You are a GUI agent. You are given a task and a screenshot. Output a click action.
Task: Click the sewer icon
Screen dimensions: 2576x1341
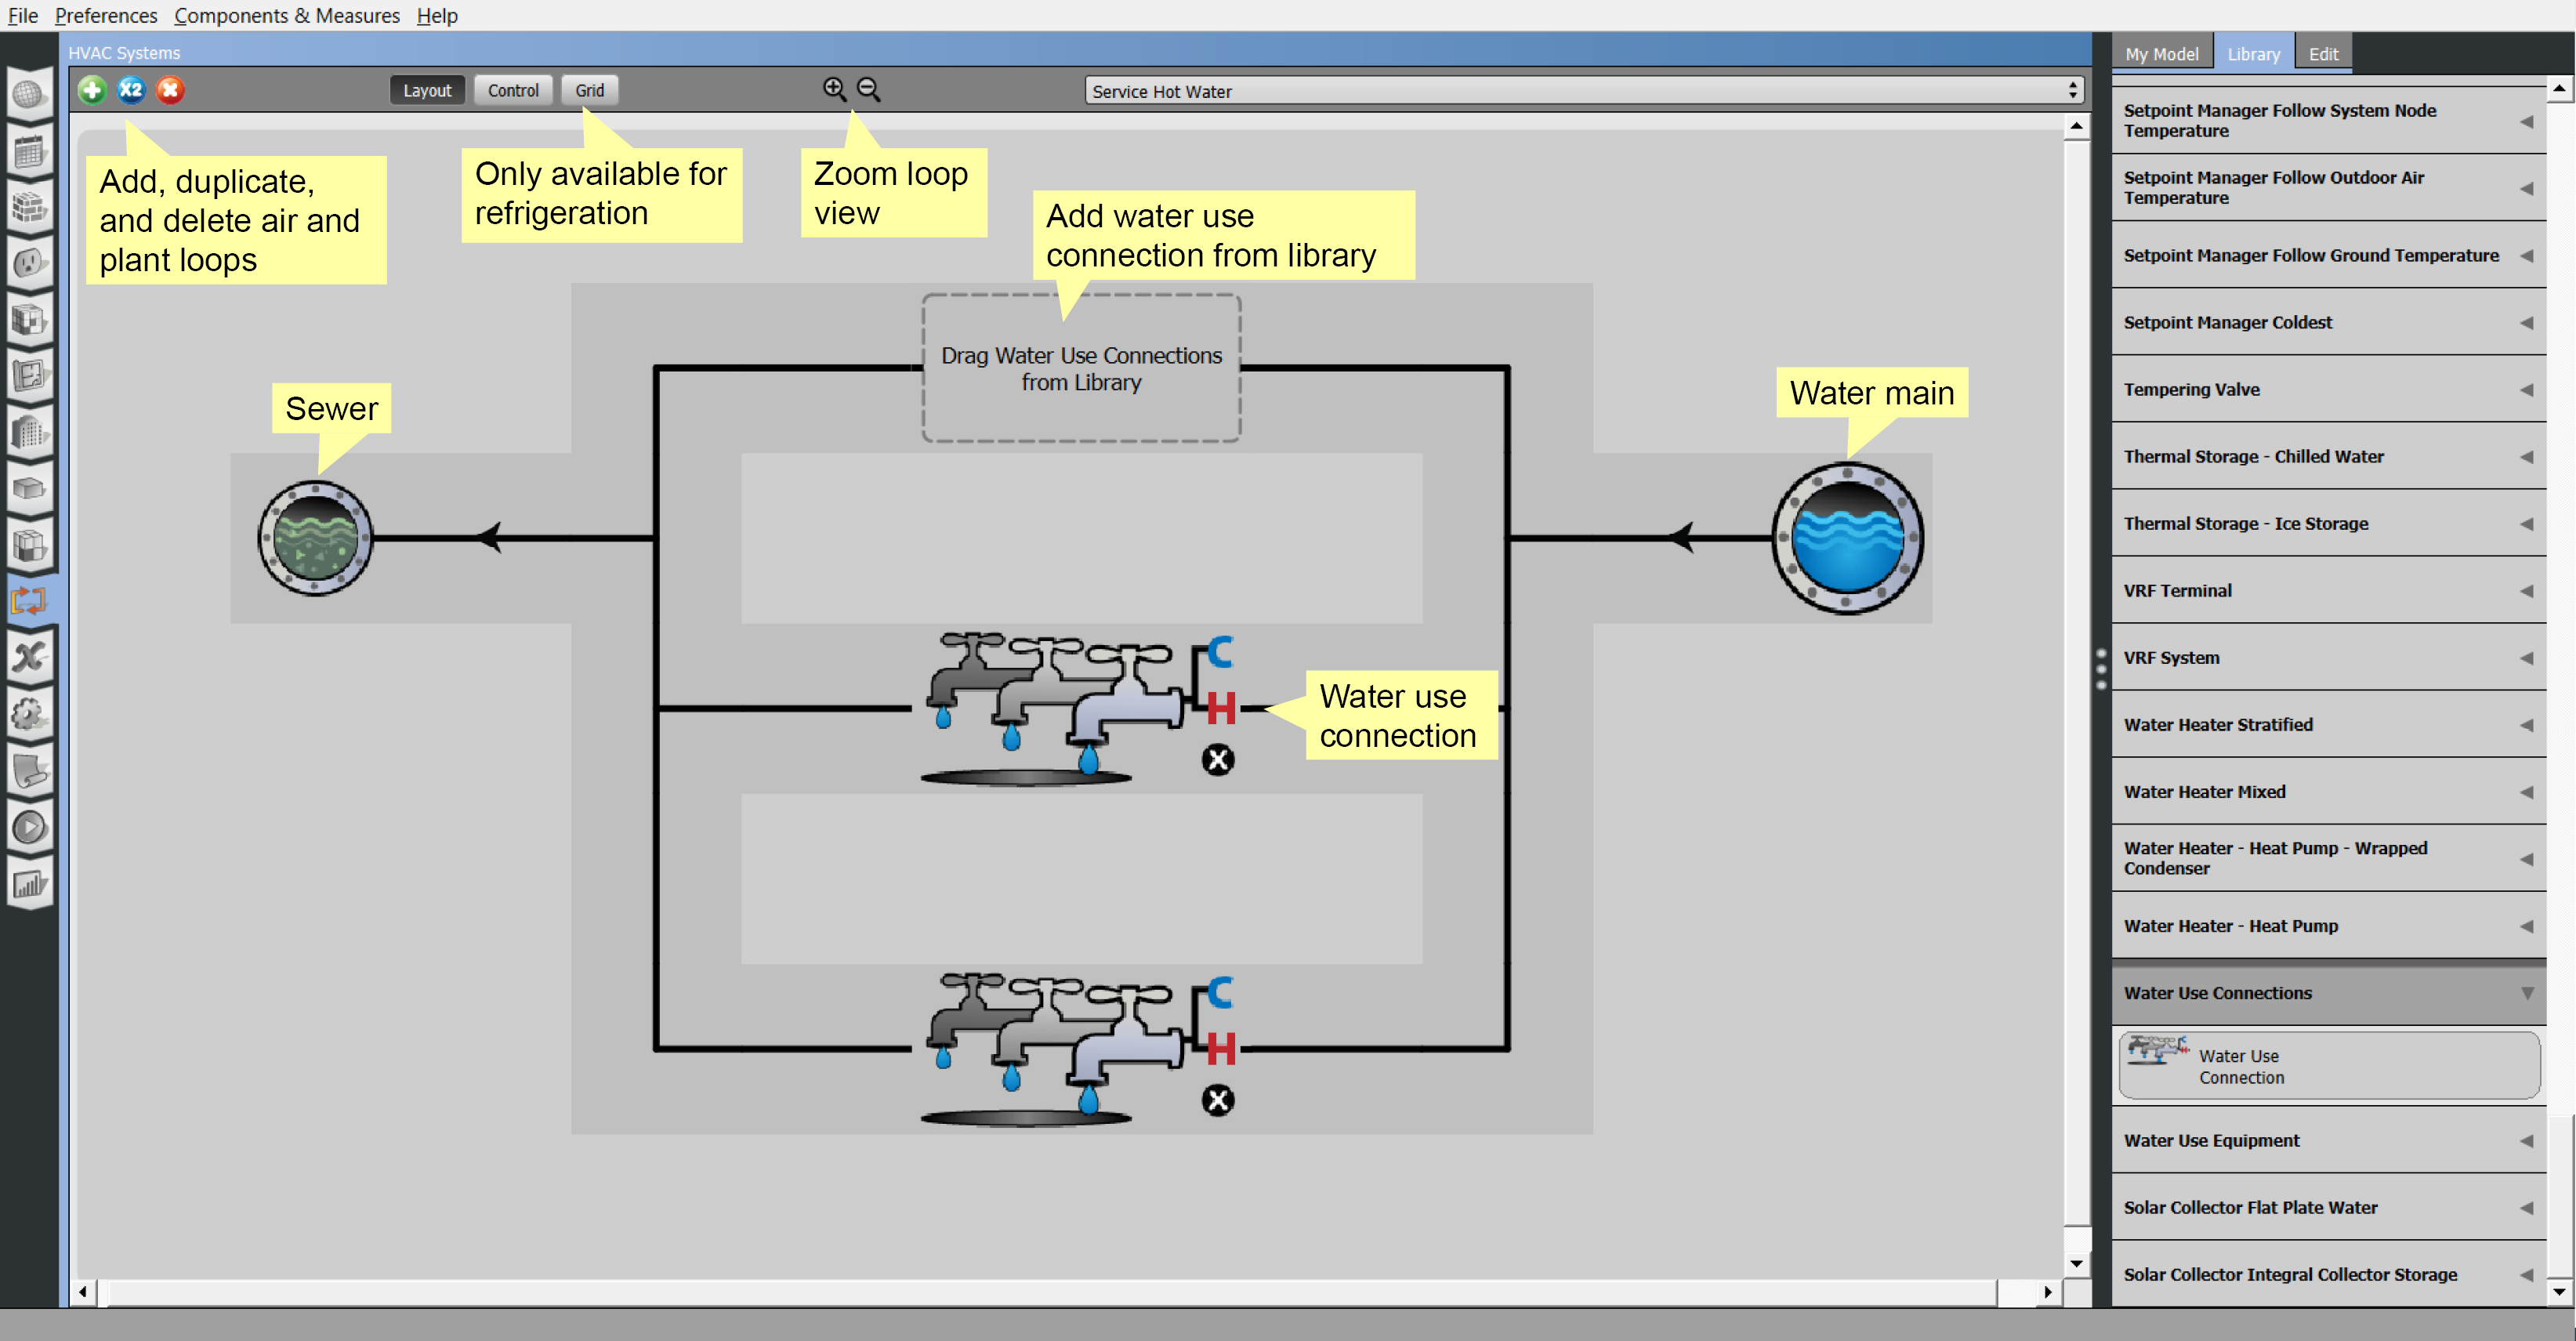(x=315, y=538)
